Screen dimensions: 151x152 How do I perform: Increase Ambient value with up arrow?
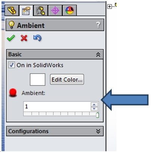tap(94, 105)
